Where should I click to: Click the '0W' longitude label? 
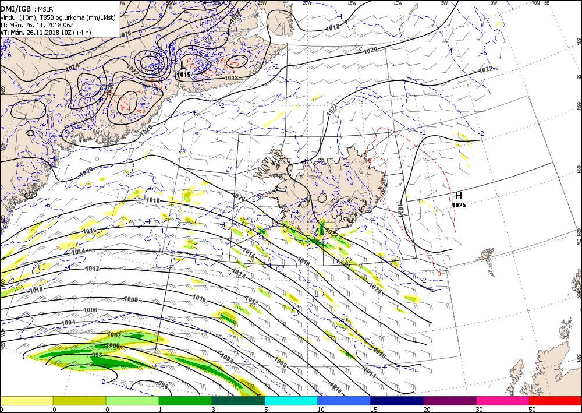494,2
